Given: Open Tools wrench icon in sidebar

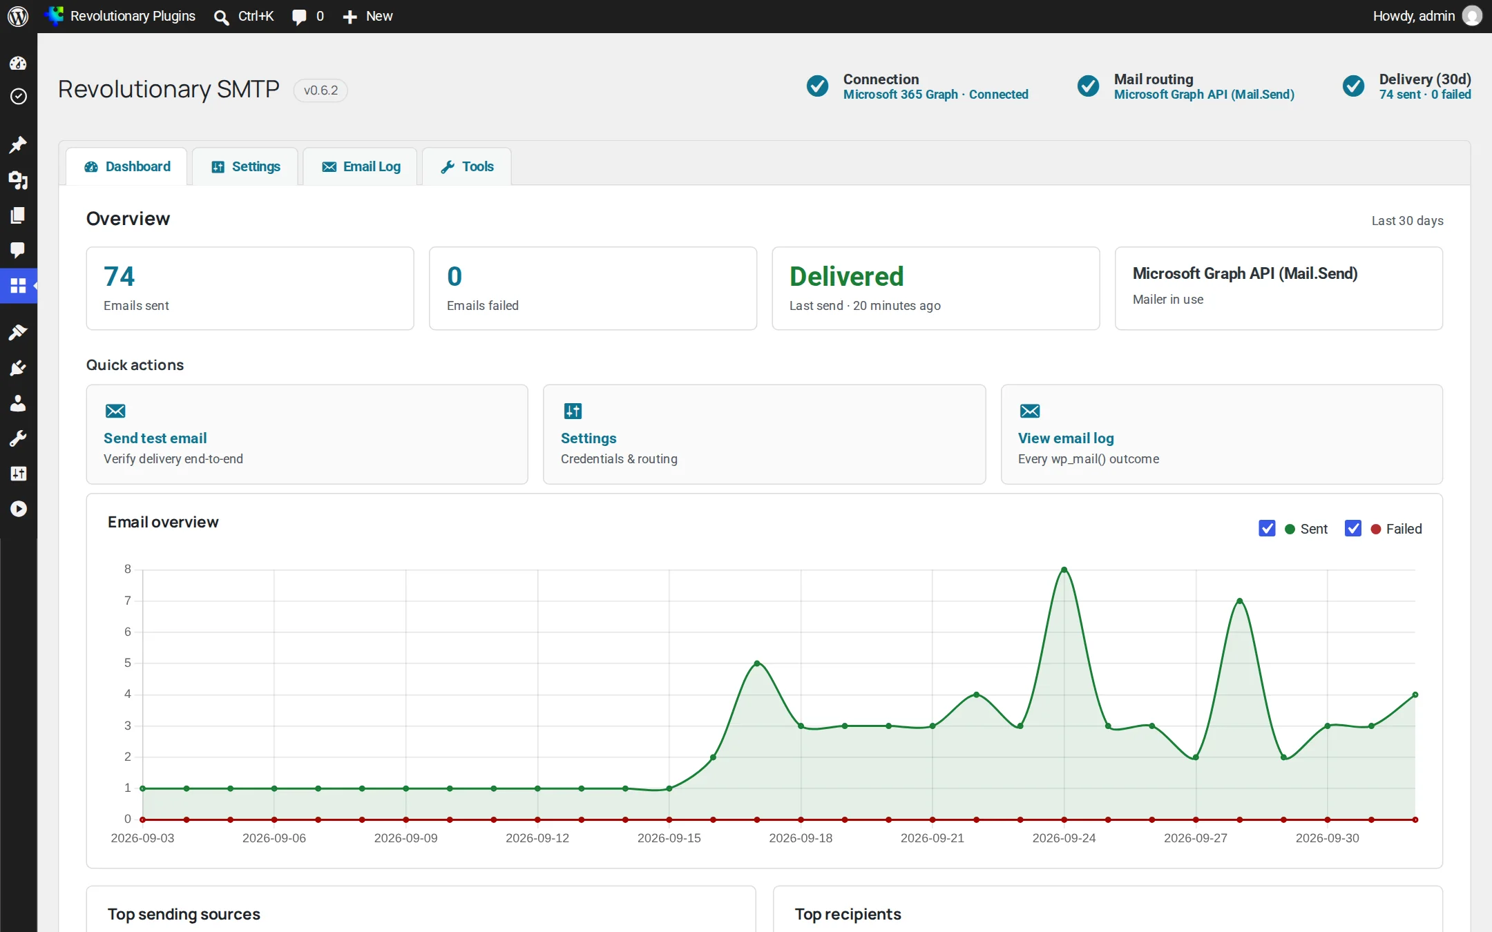Looking at the screenshot, I should pos(18,438).
